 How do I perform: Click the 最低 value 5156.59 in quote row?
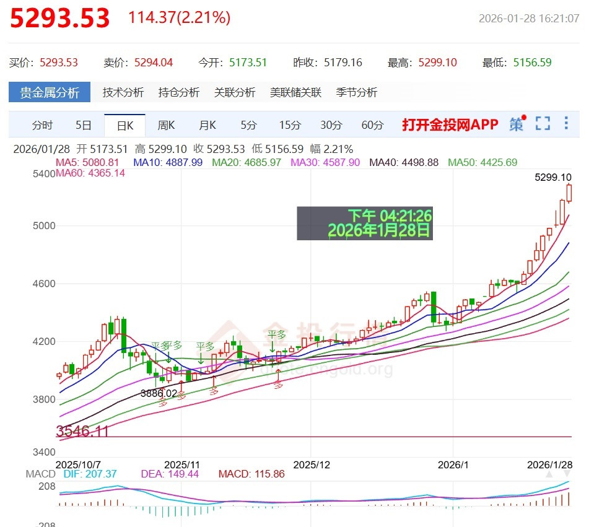pyautogui.click(x=532, y=63)
